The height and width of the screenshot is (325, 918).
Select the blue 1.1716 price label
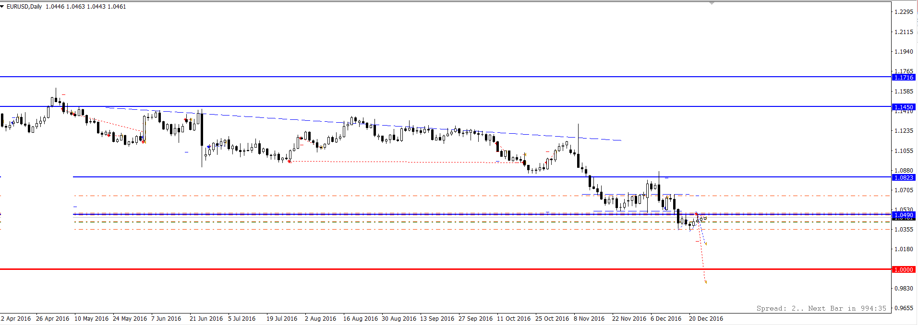pos(904,77)
